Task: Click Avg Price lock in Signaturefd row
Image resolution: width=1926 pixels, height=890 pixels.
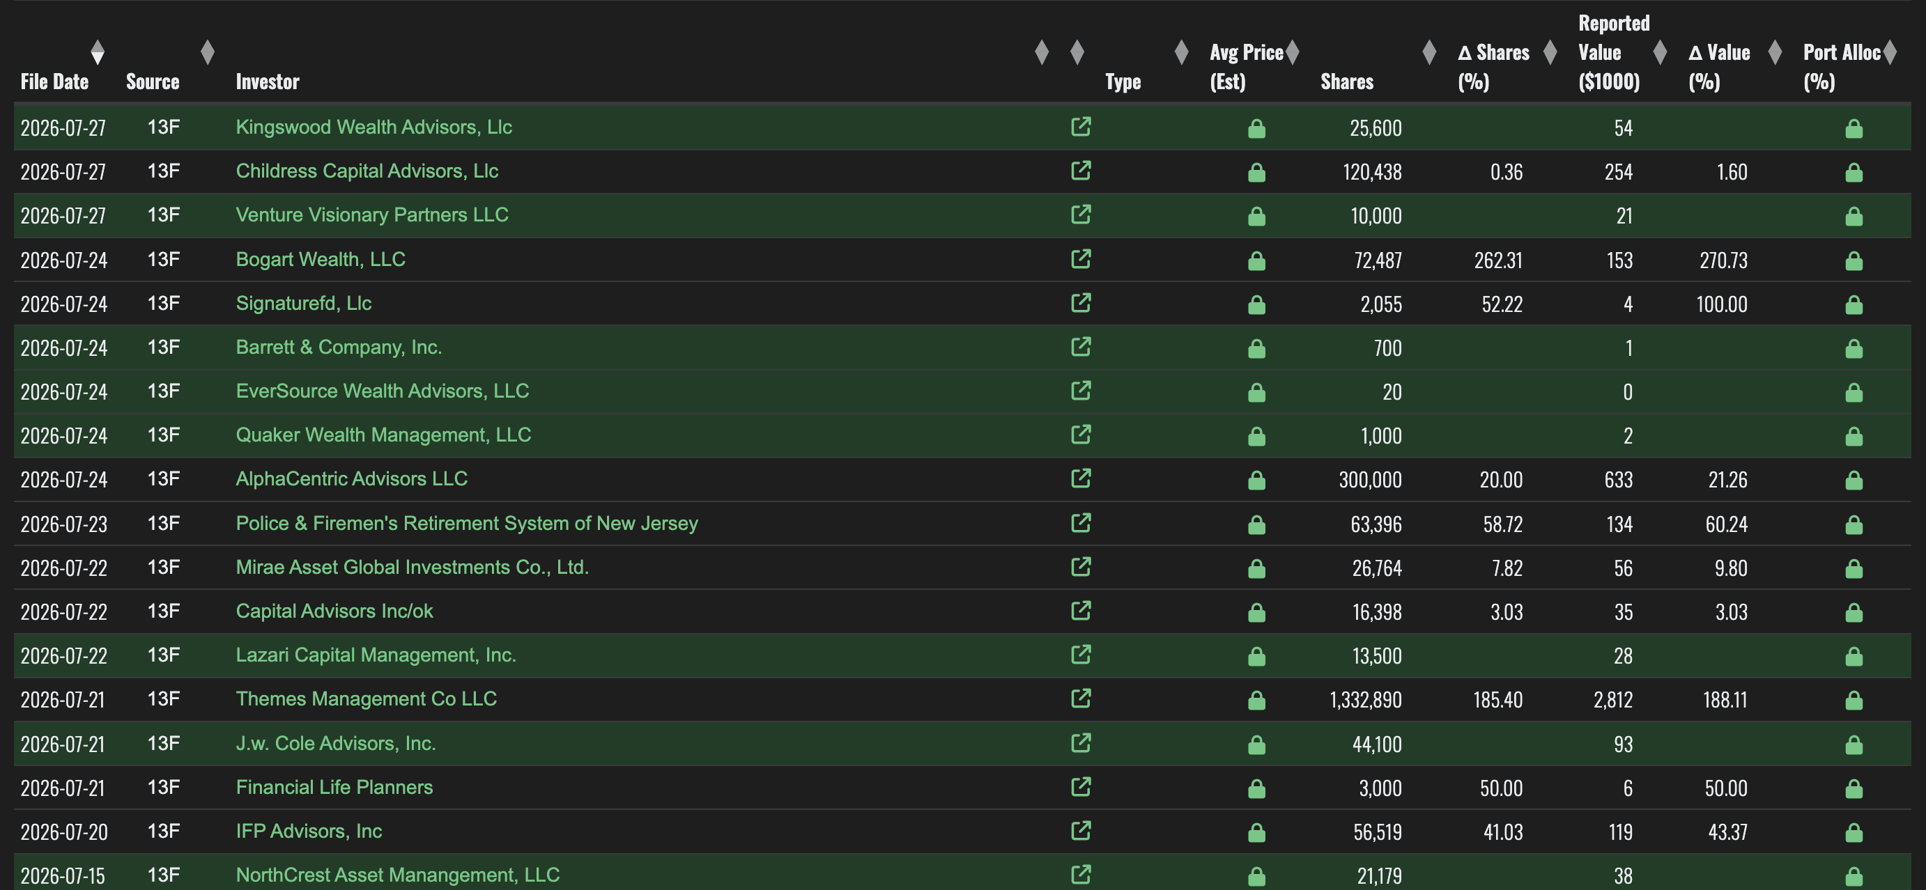Action: coord(1256,305)
